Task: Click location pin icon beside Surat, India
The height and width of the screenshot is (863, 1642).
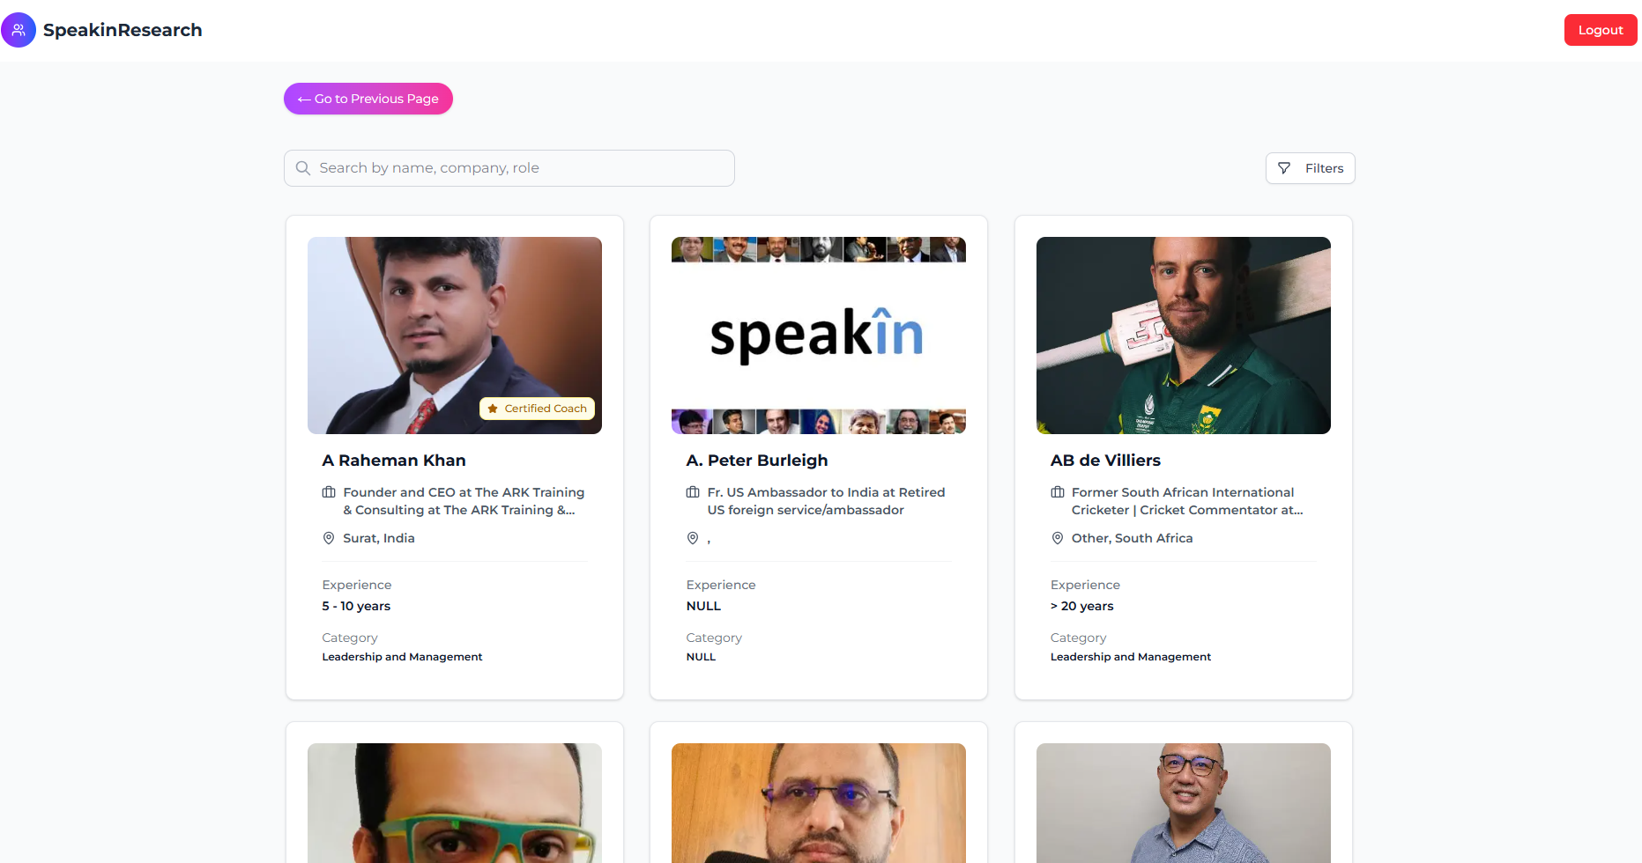Action: [x=329, y=538]
